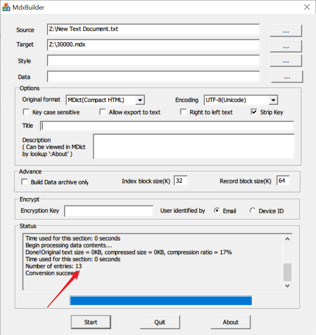316x335 pixels.
Task: Close the MdxBuilder window
Action: pyautogui.click(x=307, y=7)
